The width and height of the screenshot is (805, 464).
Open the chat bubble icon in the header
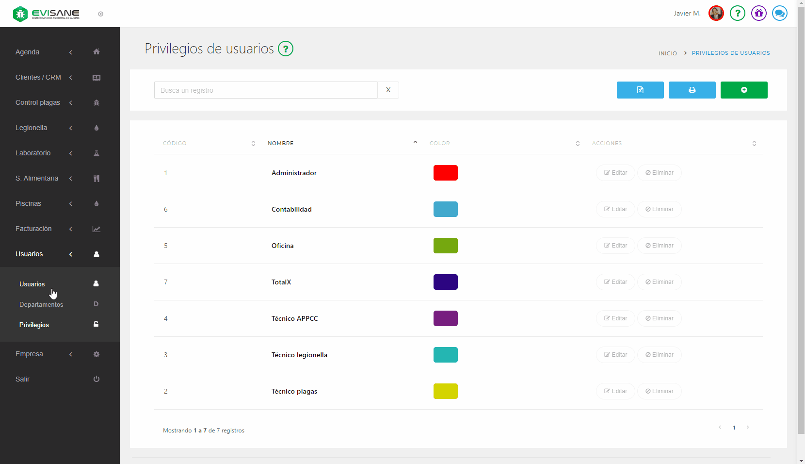[780, 13]
